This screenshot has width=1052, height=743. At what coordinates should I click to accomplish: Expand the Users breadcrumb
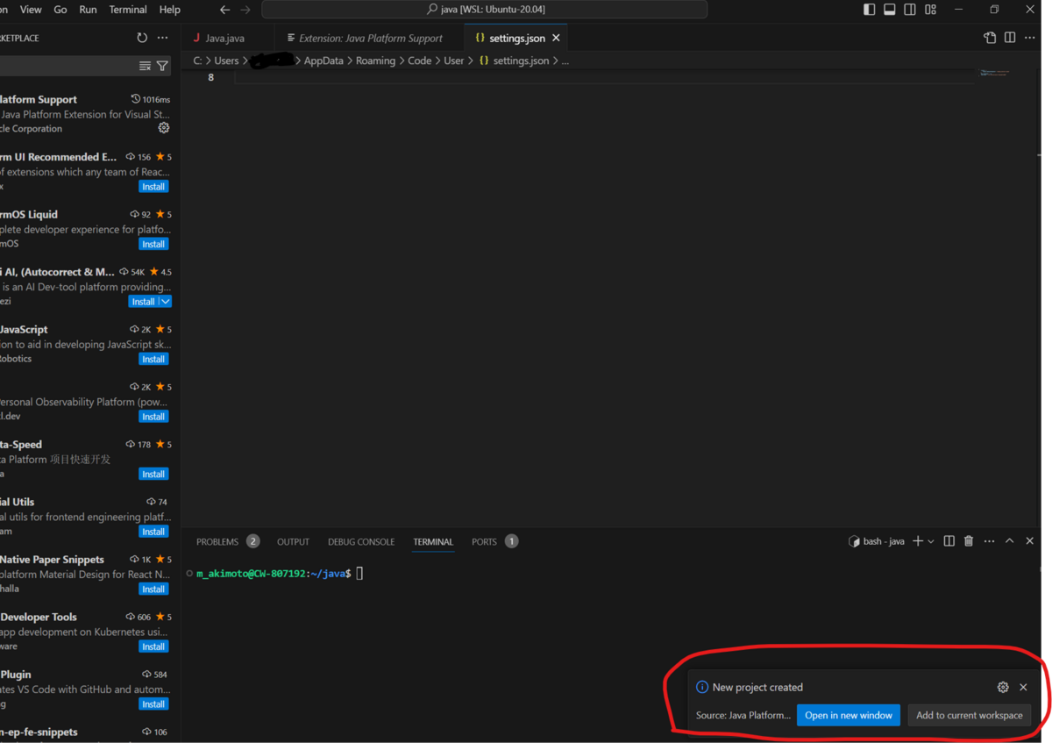click(226, 61)
